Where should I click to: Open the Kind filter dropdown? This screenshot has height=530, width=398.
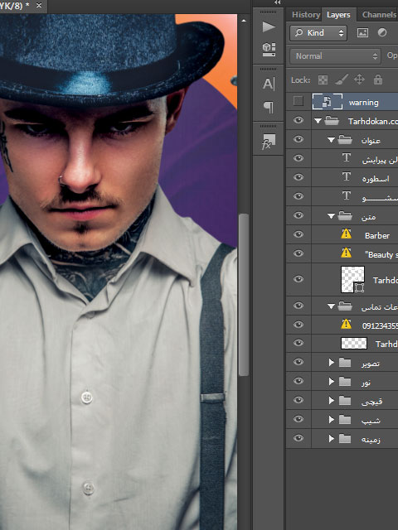pos(318,33)
